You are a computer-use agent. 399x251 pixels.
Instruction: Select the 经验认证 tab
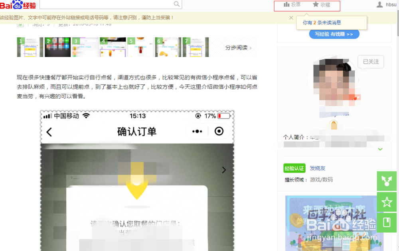(294, 168)
